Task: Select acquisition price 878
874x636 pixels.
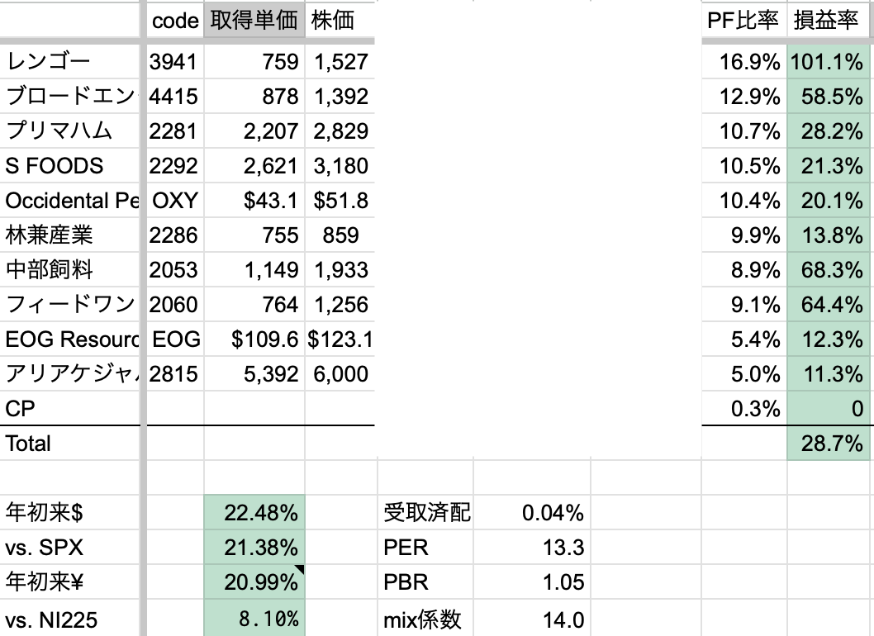Action: (254, 96)
